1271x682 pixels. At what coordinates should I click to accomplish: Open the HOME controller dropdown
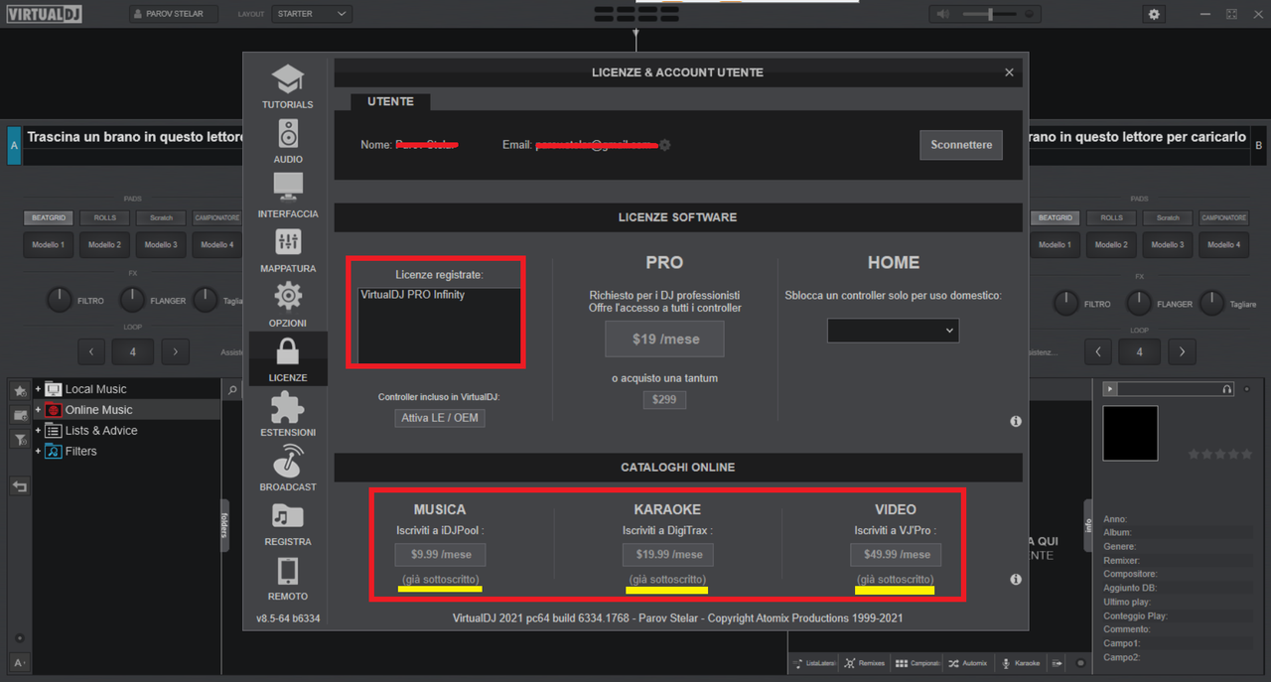click(893, 330)
